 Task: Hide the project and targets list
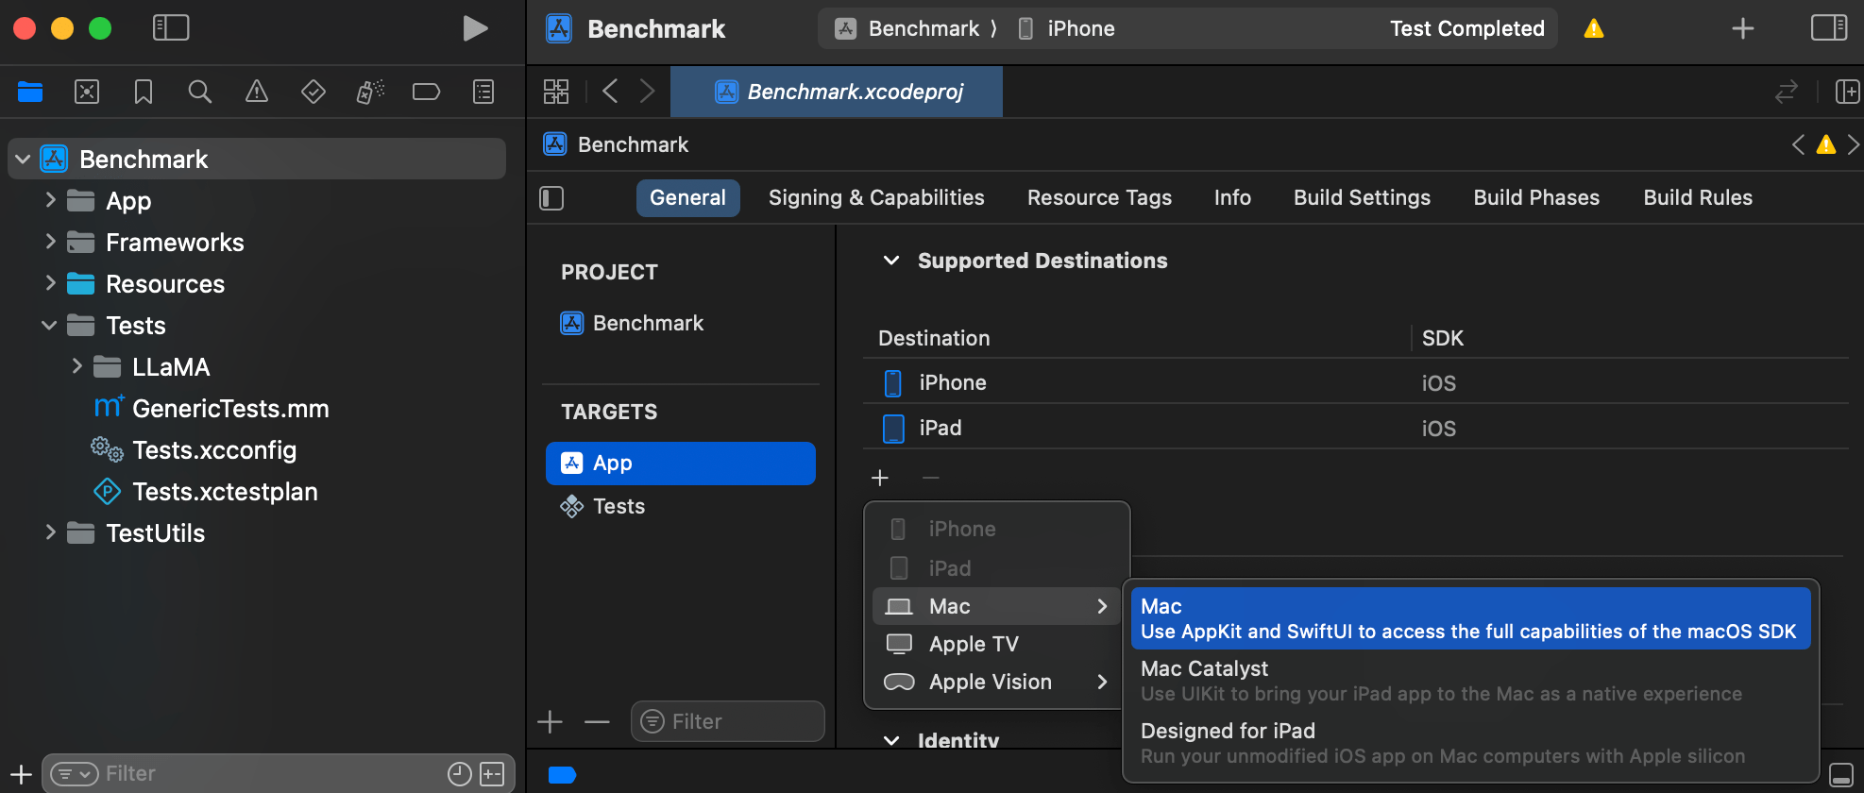point(551,198)
